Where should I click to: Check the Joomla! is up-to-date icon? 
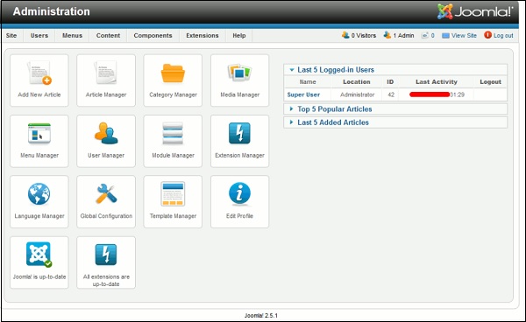tap(39, 255)
